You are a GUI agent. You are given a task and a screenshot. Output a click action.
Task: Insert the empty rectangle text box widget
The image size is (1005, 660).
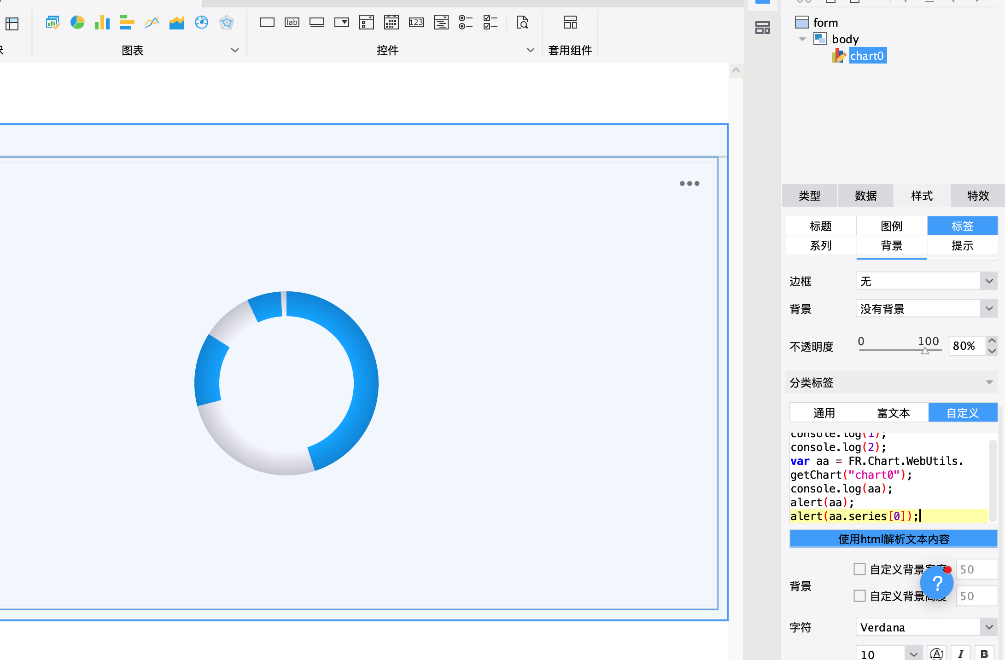coord(267,22)
